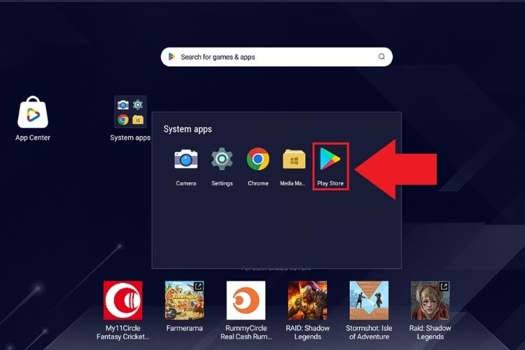Viewport: 525px width, 350px height.
Task: Open the Media Manager folder app
Action: click(294, 159)
